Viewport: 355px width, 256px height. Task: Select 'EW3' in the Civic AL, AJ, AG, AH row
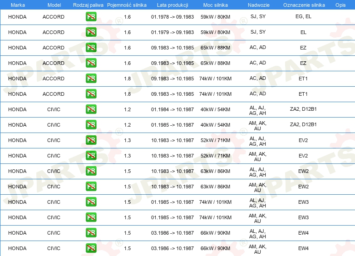click(303, 202)
